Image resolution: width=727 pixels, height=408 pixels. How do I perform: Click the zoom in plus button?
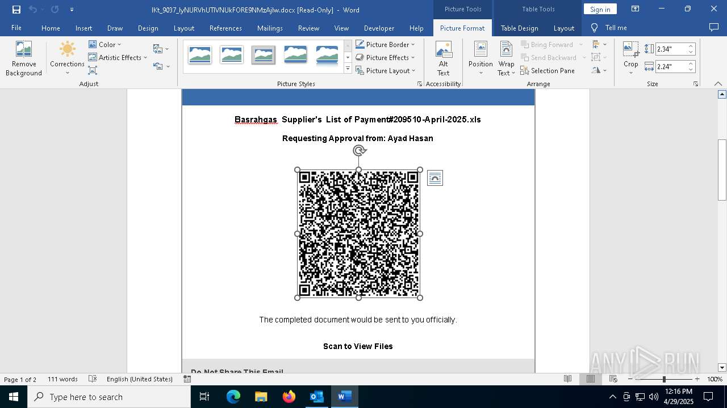click(x=697, y=379)
